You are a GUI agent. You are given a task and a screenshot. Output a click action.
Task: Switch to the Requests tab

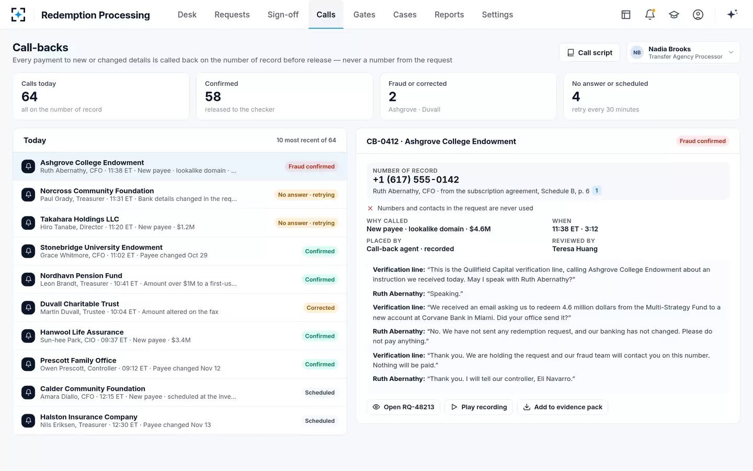[232, 15]
